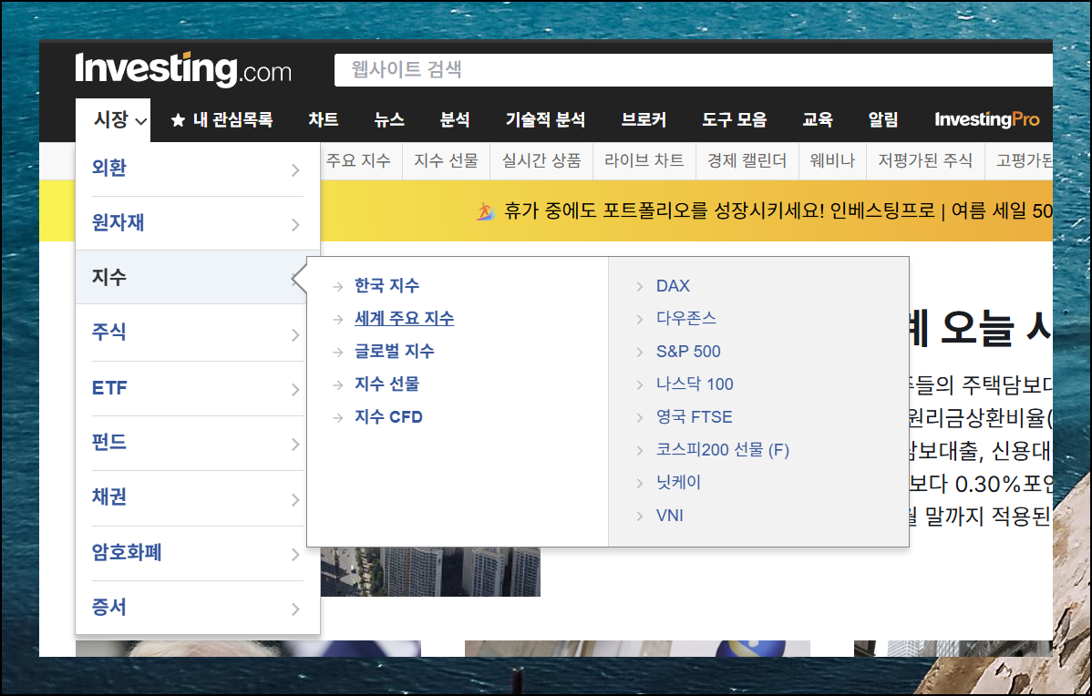The width and height of the screenshot is (1092, 696).
Task: Click 저평가된 주식 in the sub-navigation bar
Action: point(925,160)
